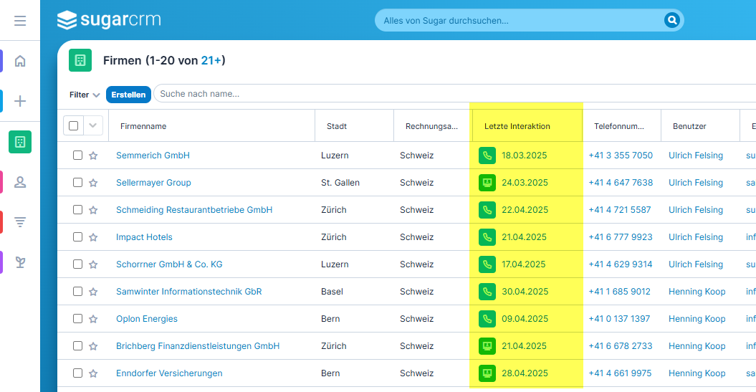Open the Samwinter Informationstechnik GbR record
This screenshot has height=392, width=756.
pyautogui.click(x=189, y=291)
